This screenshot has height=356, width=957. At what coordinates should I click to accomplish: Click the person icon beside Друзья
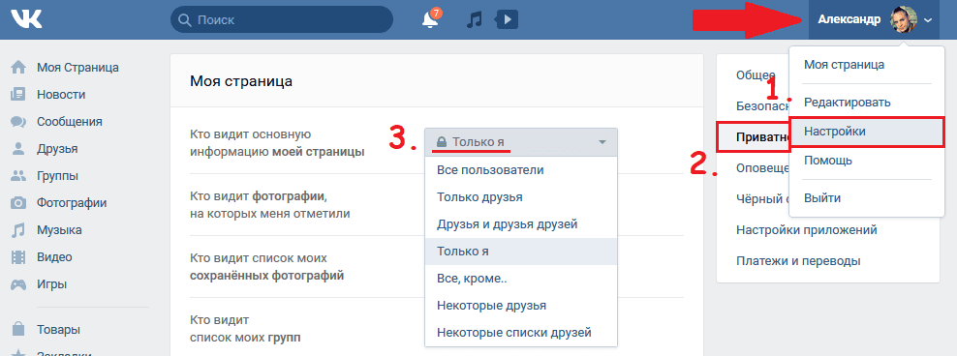click(x=18, y=149)
